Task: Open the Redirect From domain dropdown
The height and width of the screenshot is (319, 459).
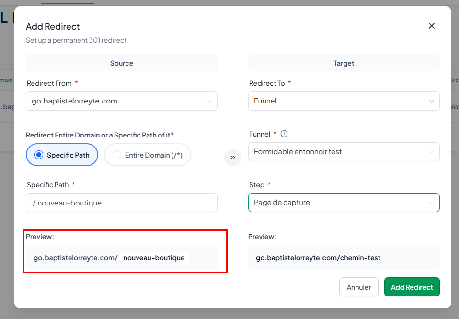Action: [122, 101]
